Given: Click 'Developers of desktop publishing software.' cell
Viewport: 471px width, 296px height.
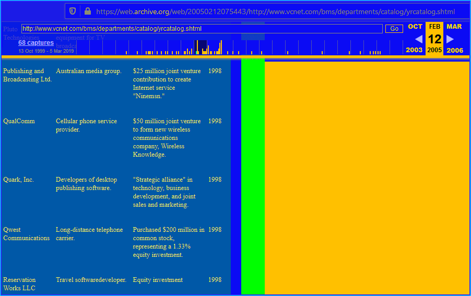Looking at the screenshot, I should 86,184.
